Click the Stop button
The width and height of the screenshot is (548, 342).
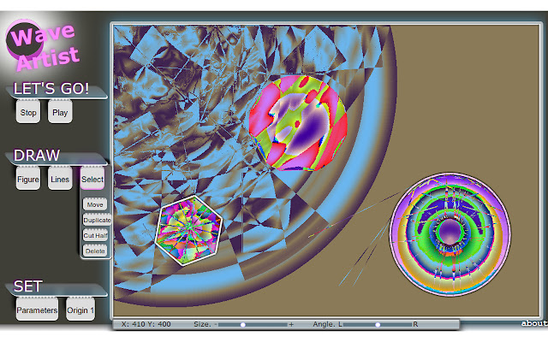coord(28,112)
